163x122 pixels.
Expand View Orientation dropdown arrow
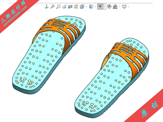[86, 7]
